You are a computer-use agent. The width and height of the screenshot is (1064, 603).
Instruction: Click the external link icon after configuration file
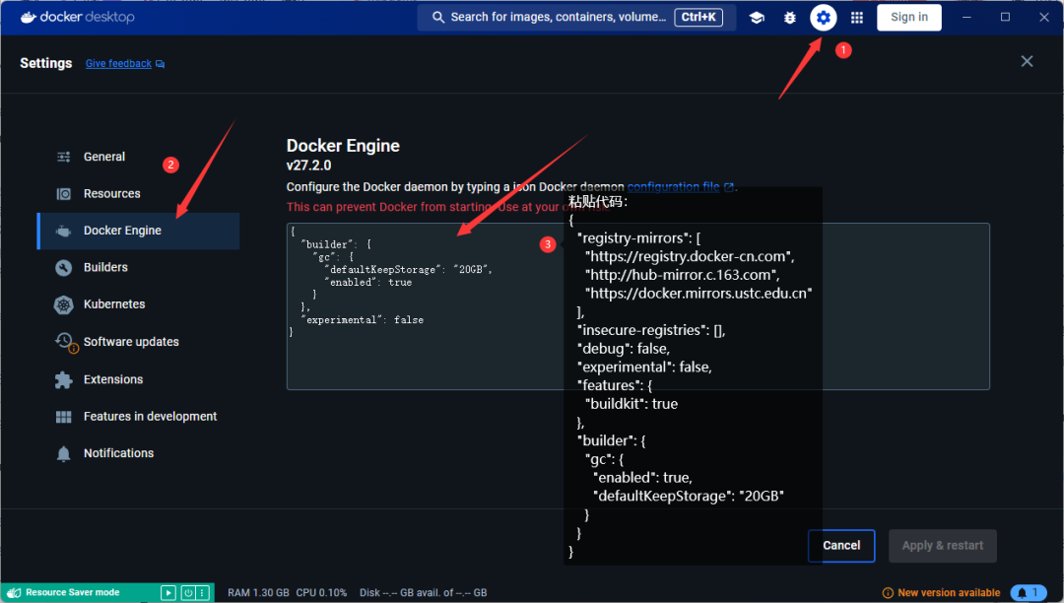point(729,187)
